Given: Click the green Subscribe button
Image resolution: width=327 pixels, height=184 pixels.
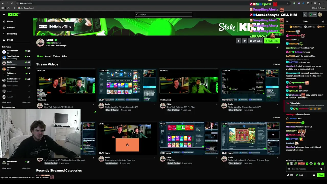Looking at the screenshot, I should coord(272,41).
